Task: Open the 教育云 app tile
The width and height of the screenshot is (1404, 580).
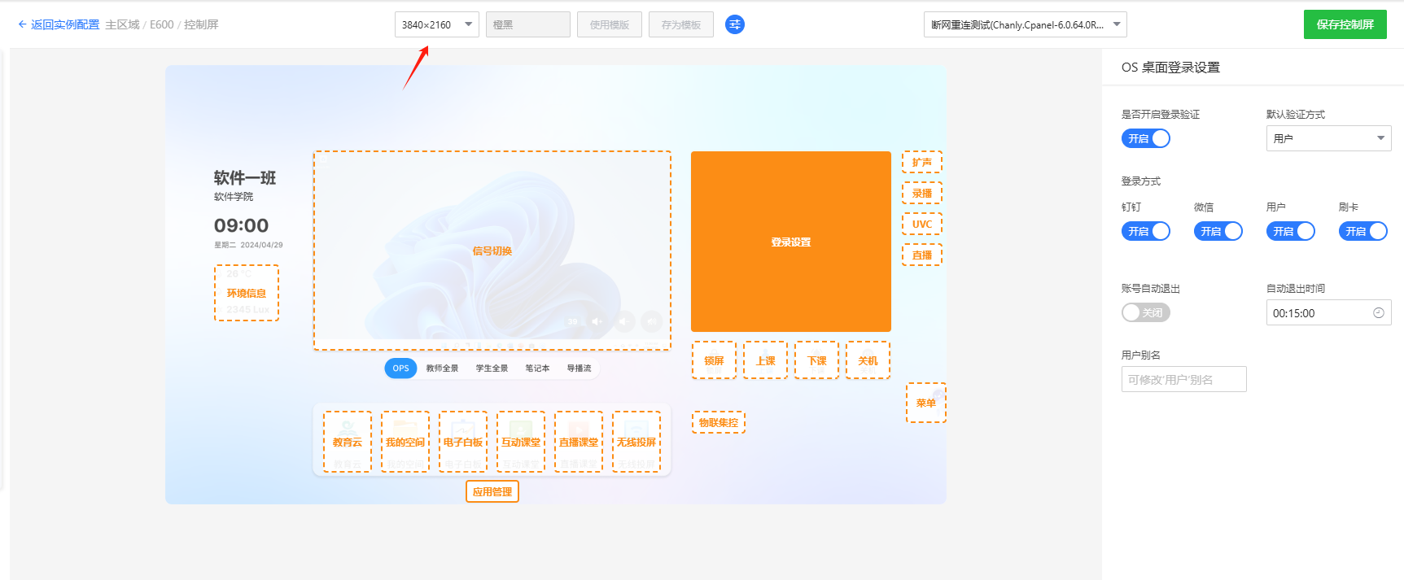Action: click(x=348, y=442)
